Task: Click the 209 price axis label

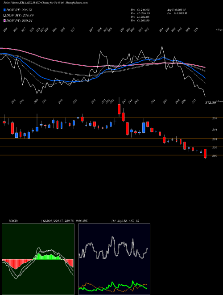Action: click(215, 156)
